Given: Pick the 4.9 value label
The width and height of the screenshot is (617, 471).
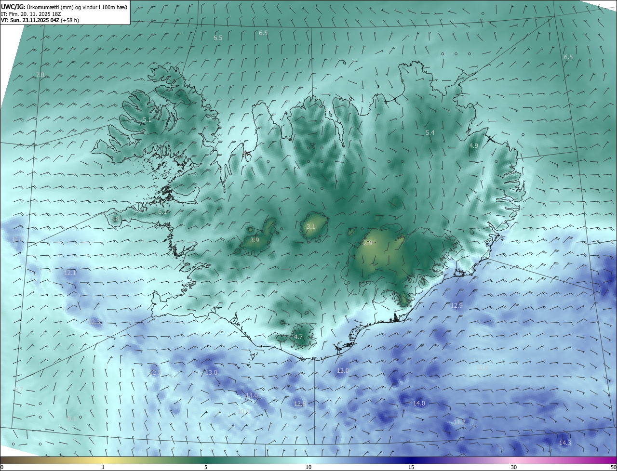Looking at the screenshot, I should [473, 145].
